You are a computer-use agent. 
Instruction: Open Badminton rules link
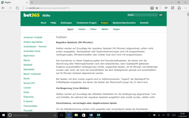point(29,56)
